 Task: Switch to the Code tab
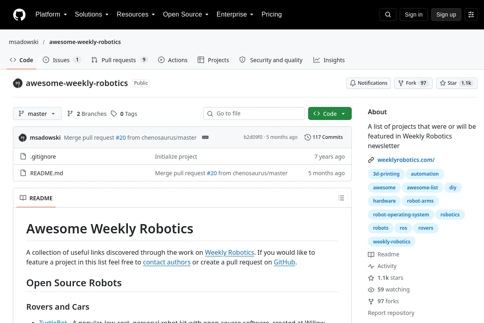pyautogui.click(x=21, y=60)
